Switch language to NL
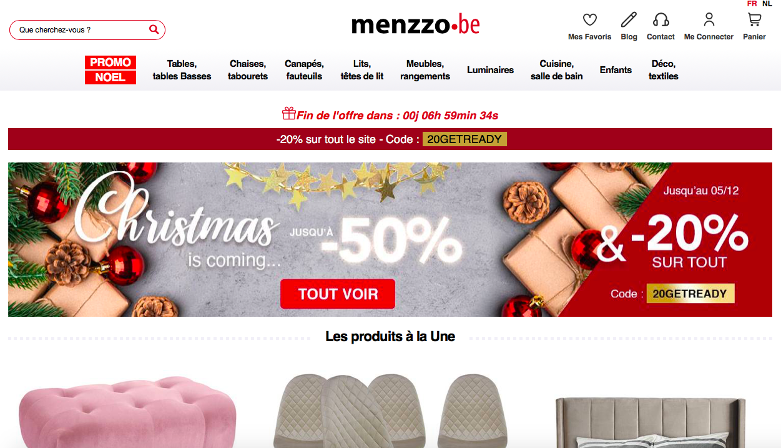 (x=767, y=4)
